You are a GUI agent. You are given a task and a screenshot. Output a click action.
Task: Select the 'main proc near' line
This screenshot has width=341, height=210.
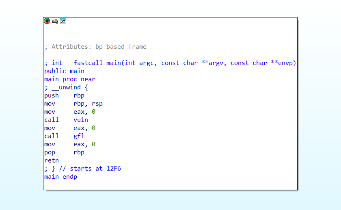pyautogui.click(x=70, y=79)
